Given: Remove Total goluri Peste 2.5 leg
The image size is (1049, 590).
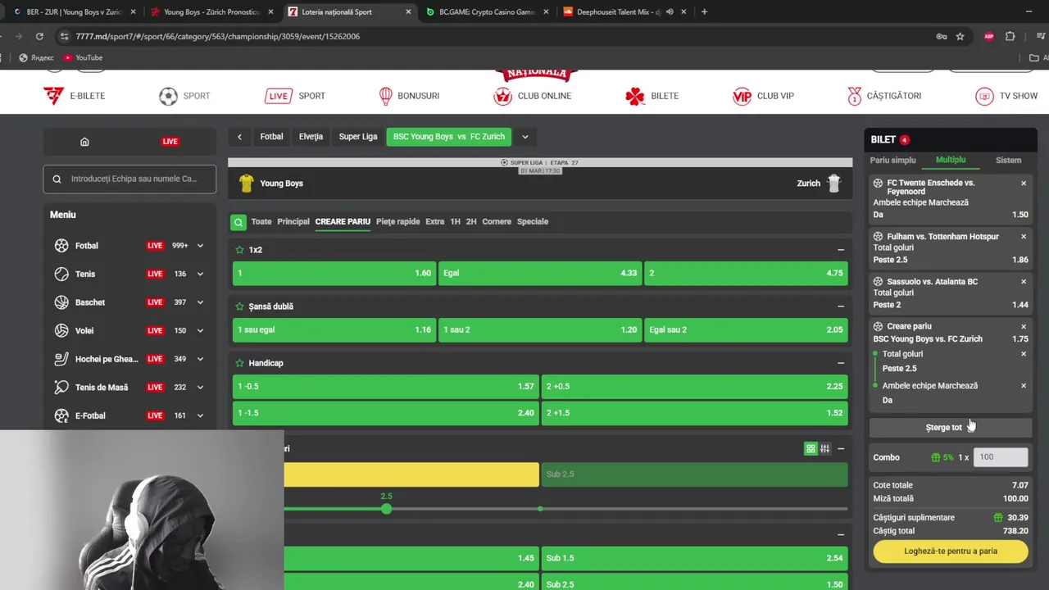Looking at the screenshot, I should [x=1024, y=354].
